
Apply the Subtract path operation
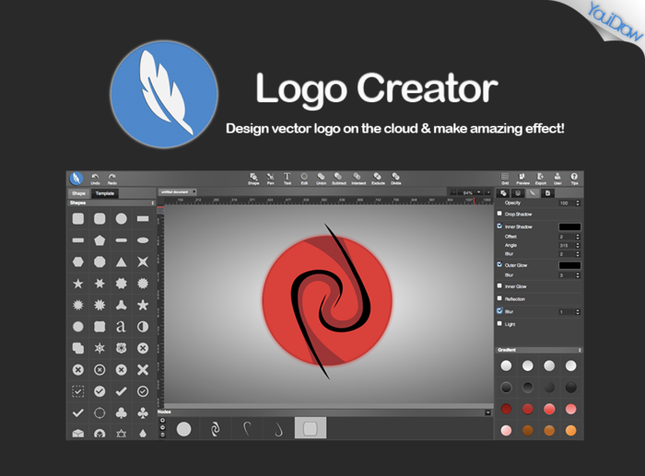(x=338, y=179)
